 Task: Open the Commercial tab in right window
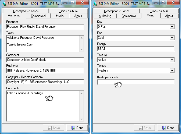point(129,16)
